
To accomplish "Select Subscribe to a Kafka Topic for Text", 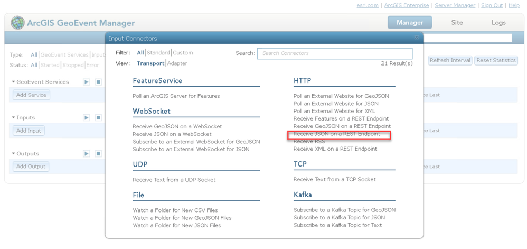I will pyautogui.click(x=337, y=225).
